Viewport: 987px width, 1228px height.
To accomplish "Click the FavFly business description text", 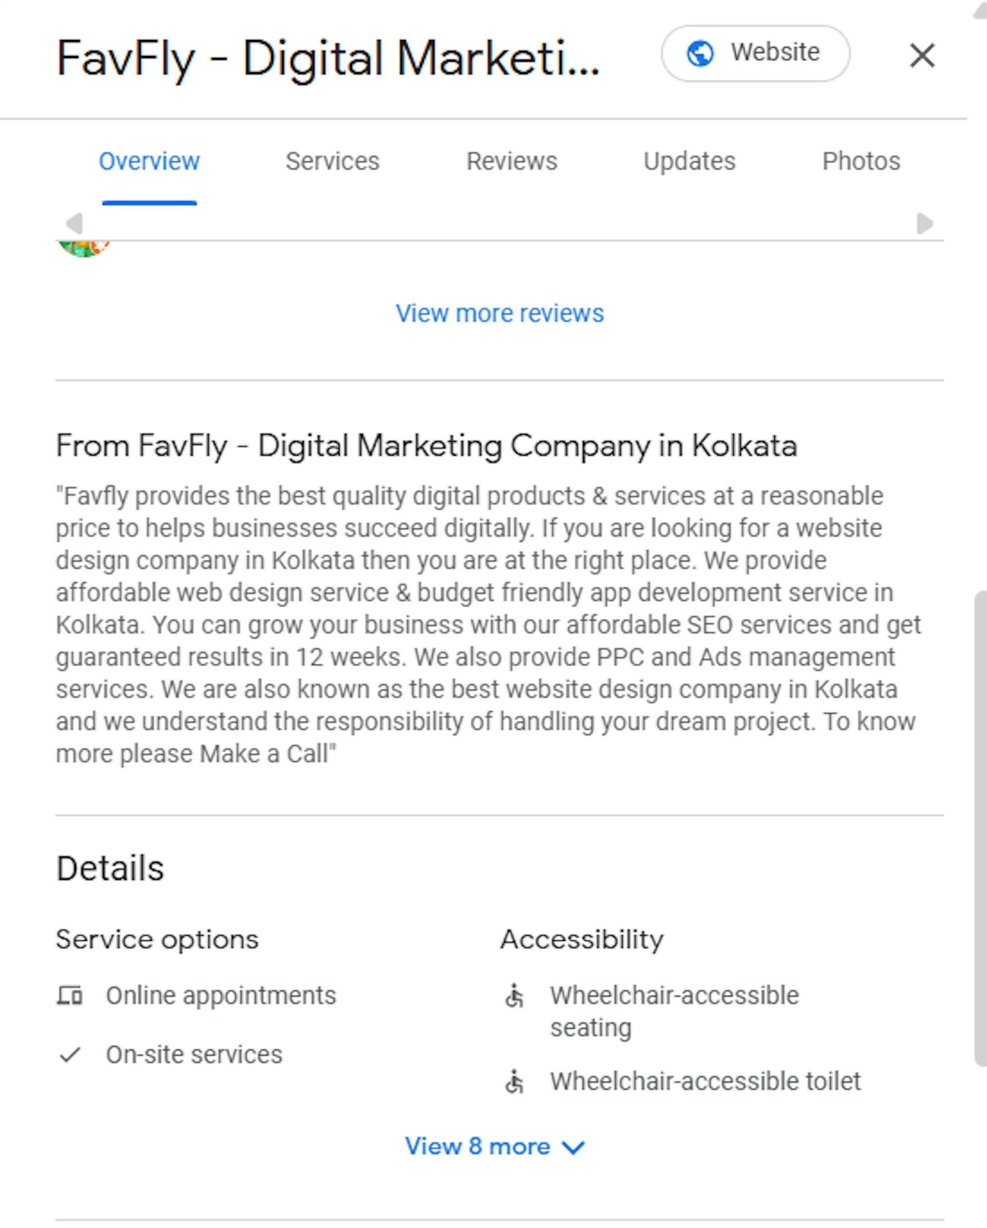I will point(488,625).
